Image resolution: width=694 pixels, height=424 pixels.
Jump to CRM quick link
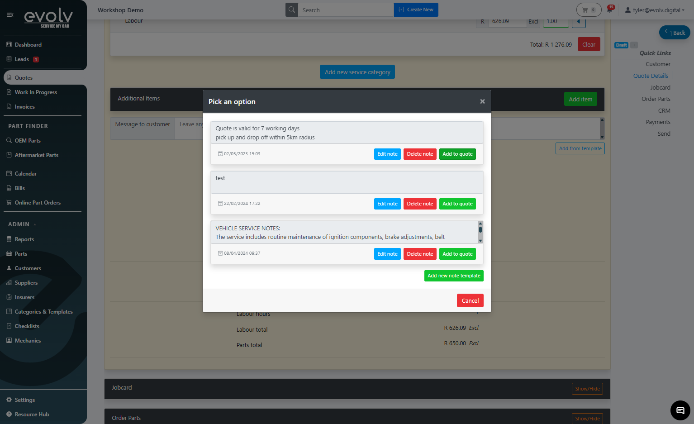pyautogui.click(x=664, y=110)
